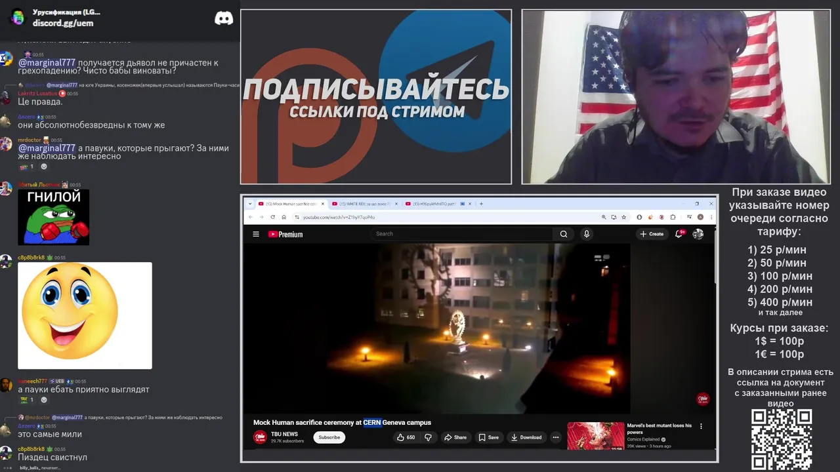
Task: Close the WHITE REX tab
Action: coord(396,204)
